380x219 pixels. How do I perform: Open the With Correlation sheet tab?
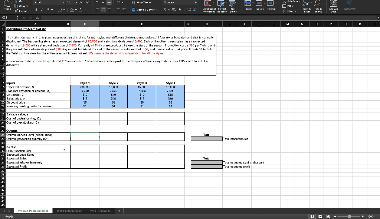pyautogui.click(x=100, y=210)
